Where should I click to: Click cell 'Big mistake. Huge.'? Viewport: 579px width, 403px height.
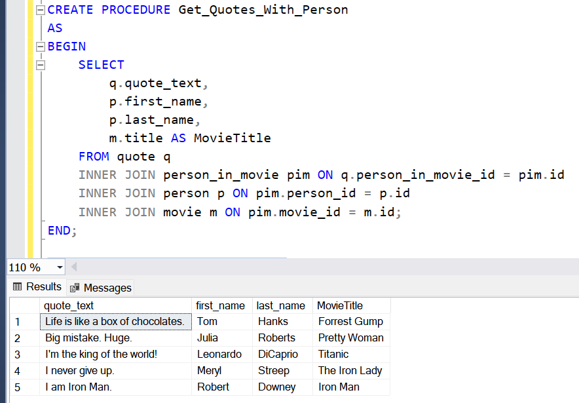[115, 338]
